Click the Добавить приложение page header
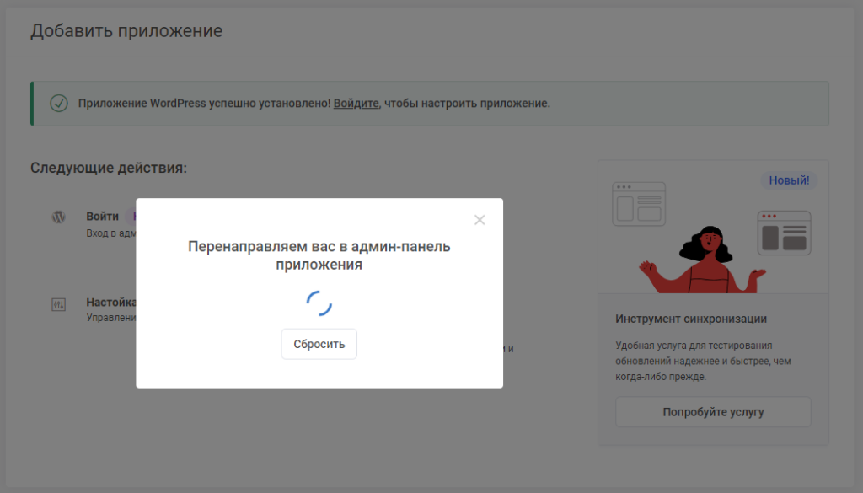This screenshot has height=493, width=863. [x=126, y=30]
